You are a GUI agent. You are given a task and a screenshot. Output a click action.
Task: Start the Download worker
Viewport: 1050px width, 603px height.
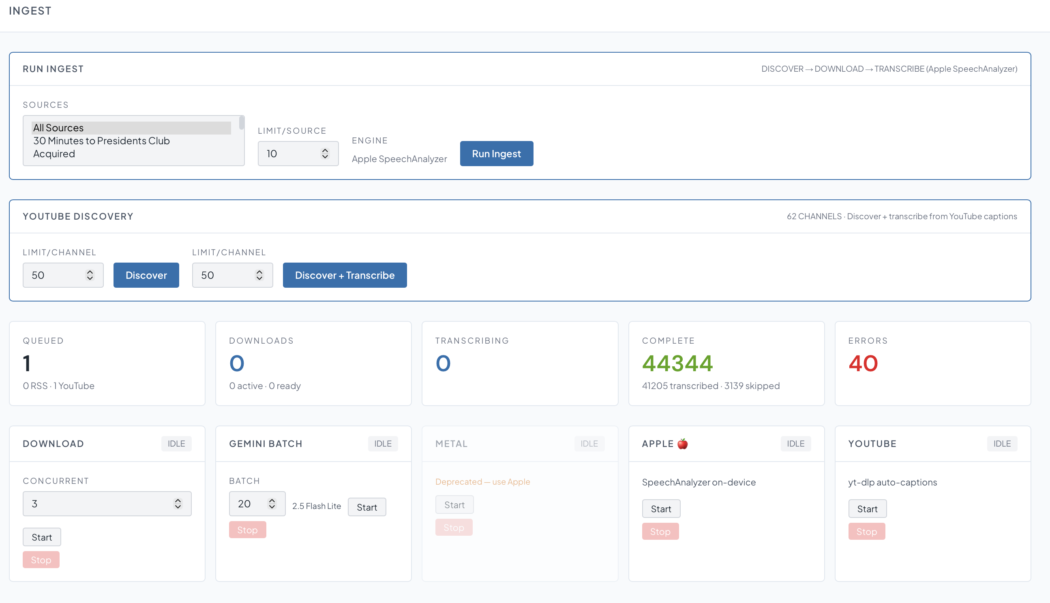(x=42, y=537)
